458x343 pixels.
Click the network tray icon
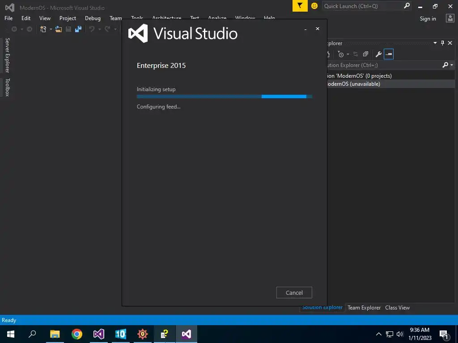pyautogui.click(x=390, y=334)
